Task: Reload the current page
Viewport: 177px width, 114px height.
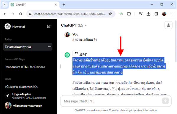Action: [x=21, y=14]
